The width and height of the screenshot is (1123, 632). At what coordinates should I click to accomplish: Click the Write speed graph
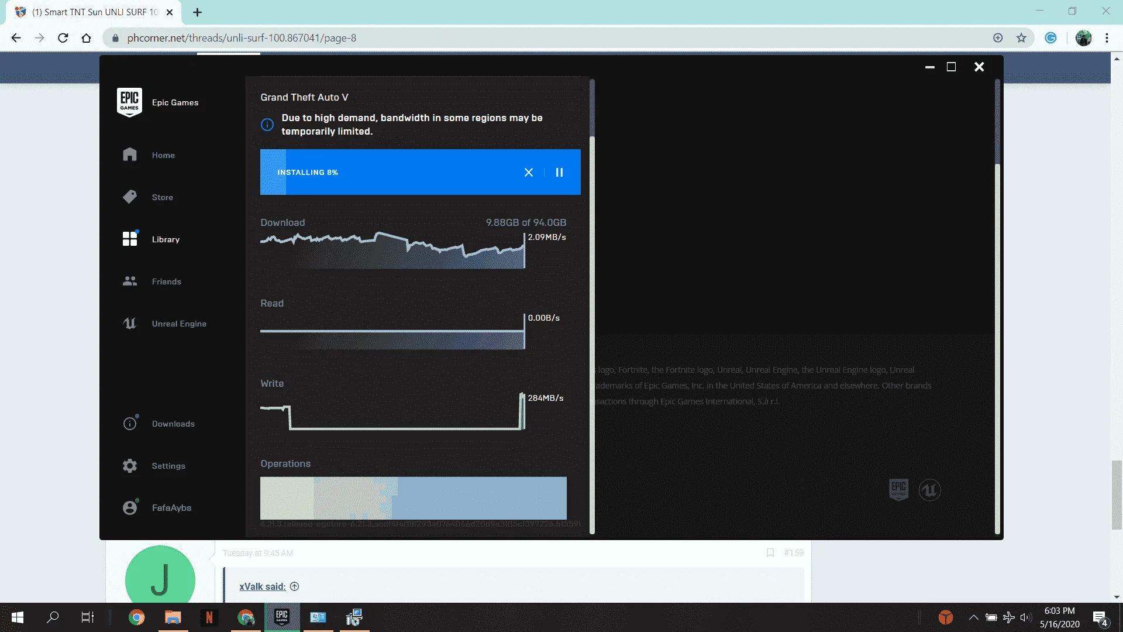[x=392, y=411]
